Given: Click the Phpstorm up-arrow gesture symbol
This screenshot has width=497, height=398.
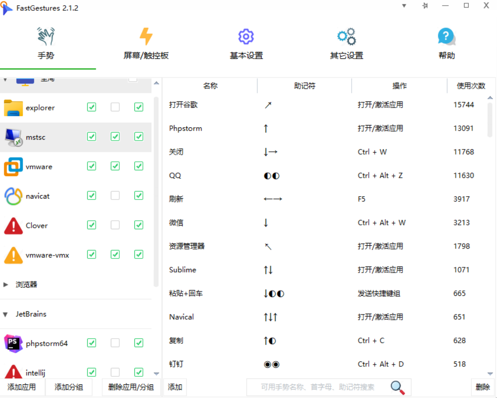Looking at the screenshot, I should click(x=266, y=128).
